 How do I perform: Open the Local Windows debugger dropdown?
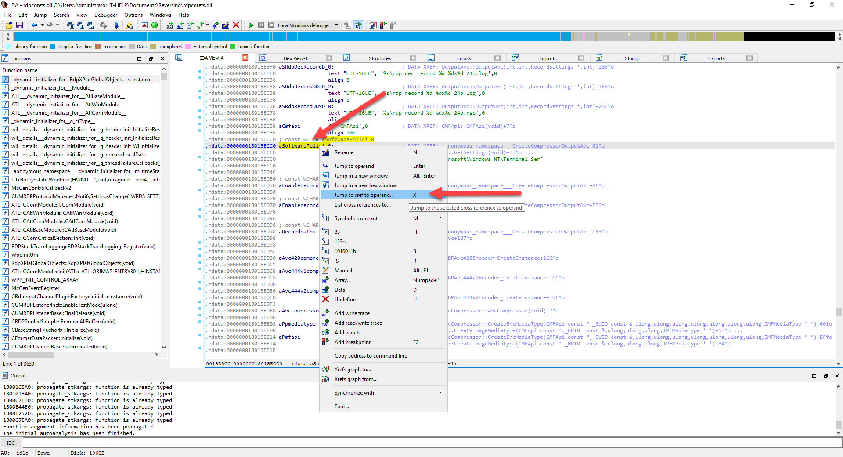tap(336, 25)
